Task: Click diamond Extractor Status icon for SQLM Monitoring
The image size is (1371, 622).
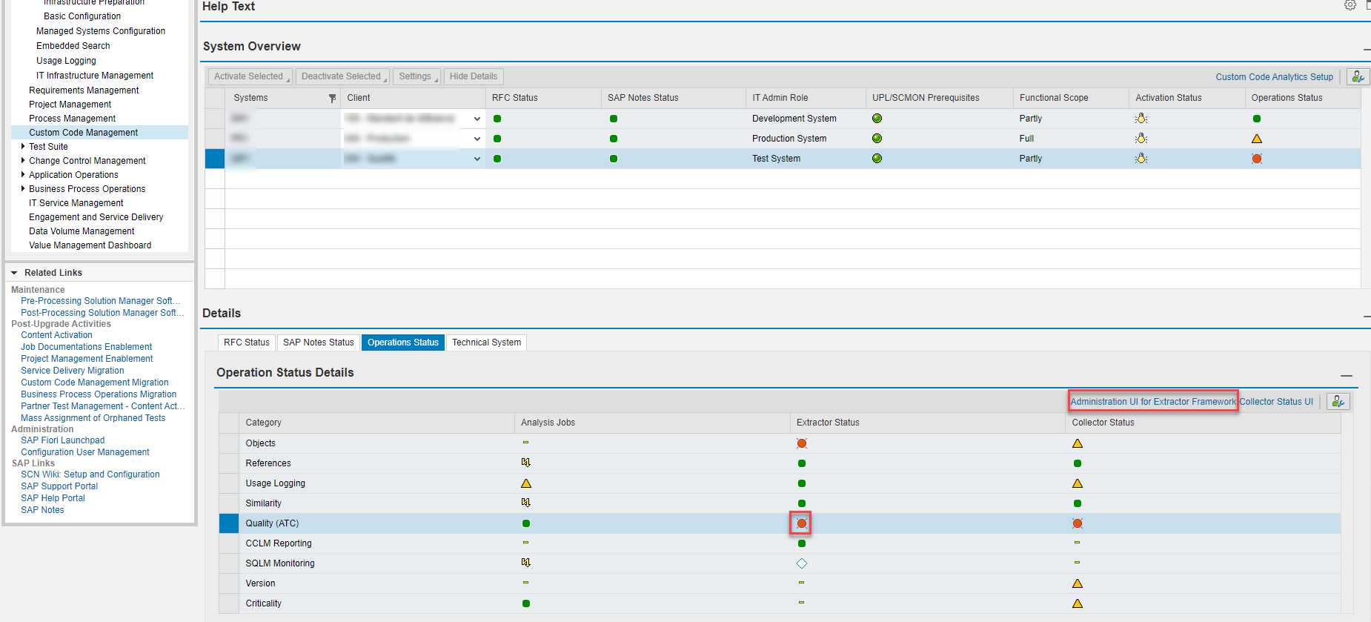Action: coord(802,563)
